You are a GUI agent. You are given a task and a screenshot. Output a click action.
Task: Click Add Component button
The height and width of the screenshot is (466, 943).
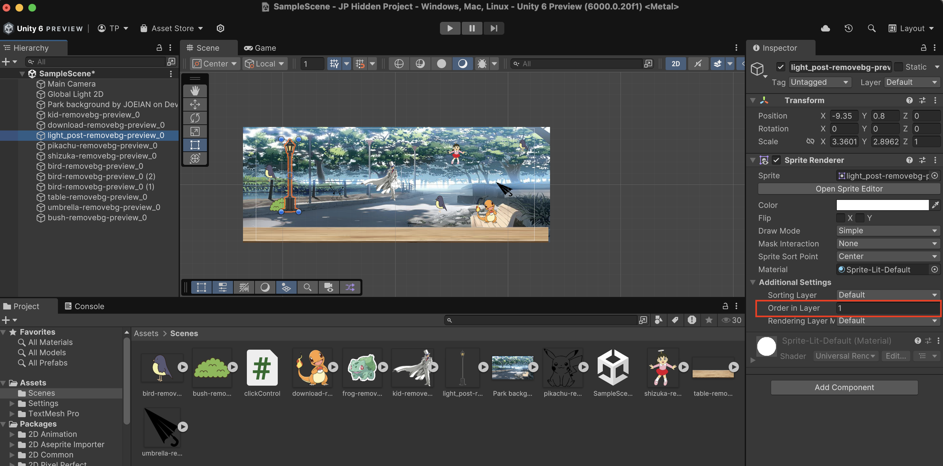point(844,387)
